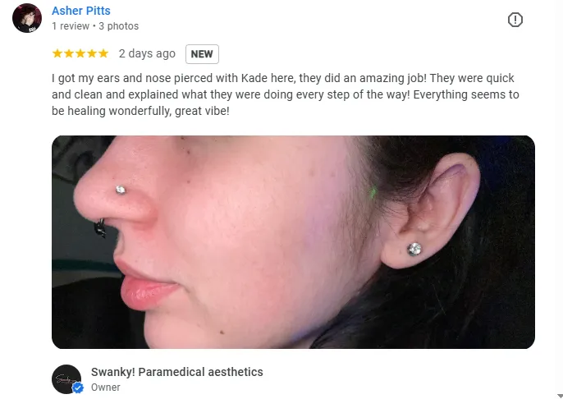Click the '1 review' contributor text
Image resolution: width=563 pixels, height=399 pixels.
(x=71, y=26)
